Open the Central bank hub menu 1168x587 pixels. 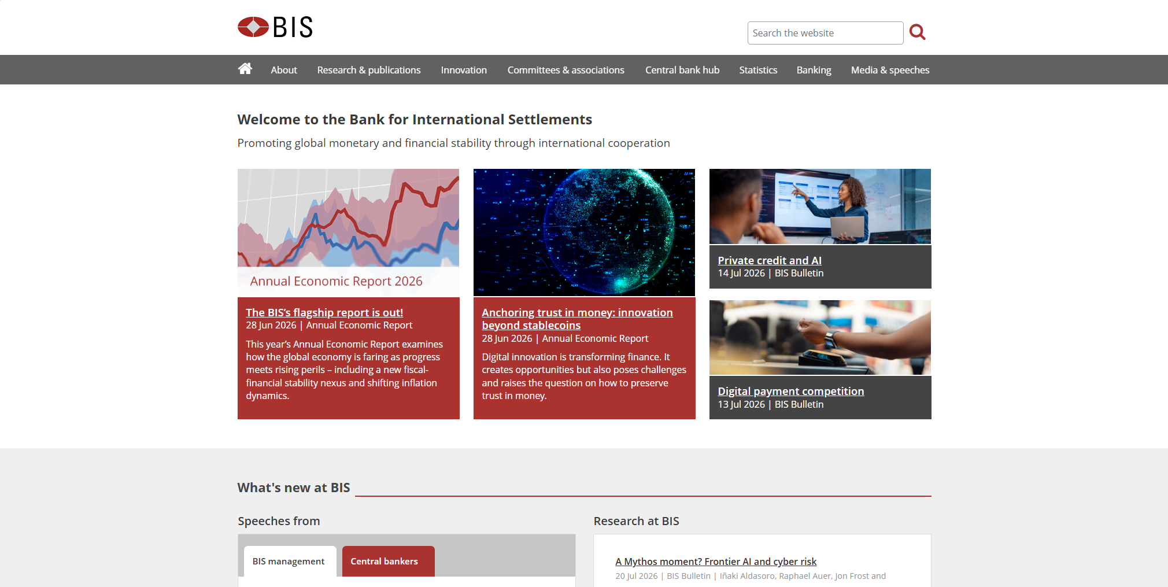tap(682, 70)
